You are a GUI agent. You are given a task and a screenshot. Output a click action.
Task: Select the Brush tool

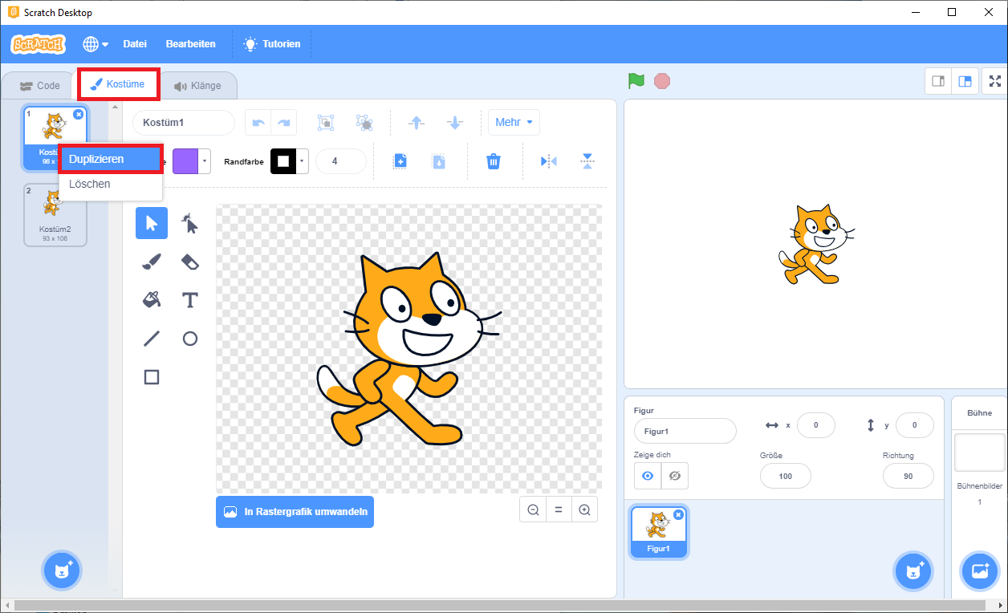coord(152,262)
